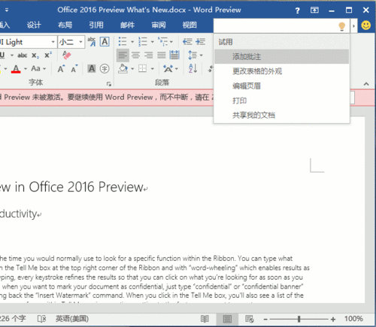Click the language button 英语(美国)

tap(72, 319)
